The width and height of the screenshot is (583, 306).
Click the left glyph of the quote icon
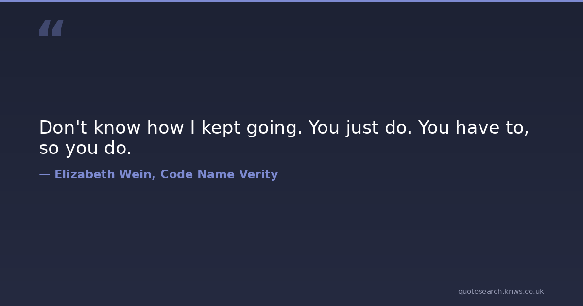click(44, 29)
